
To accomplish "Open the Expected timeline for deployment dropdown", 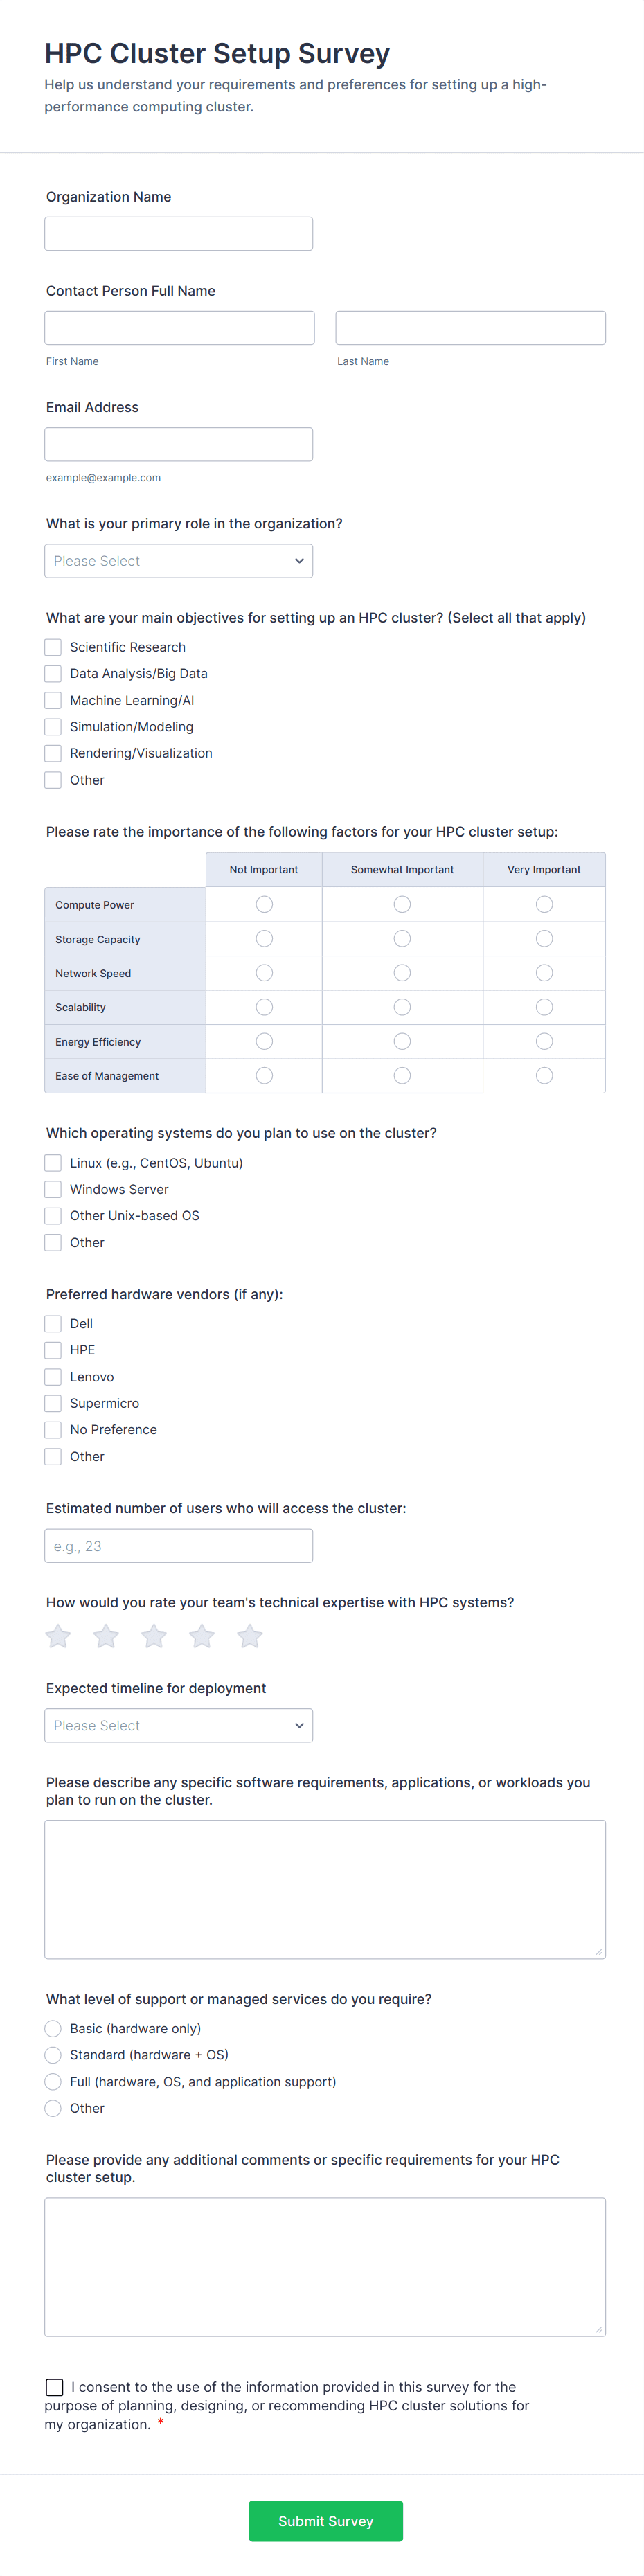I will [178, 1725].
